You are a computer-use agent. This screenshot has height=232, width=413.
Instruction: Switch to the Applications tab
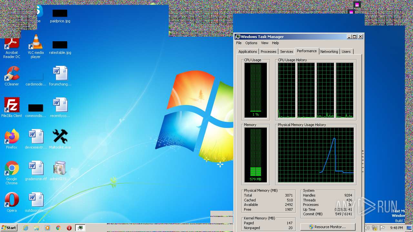tap(247, 52)
